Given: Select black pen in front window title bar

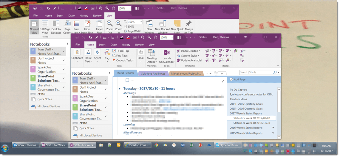Looking at the screenshot, I should [x=122, y=37].
